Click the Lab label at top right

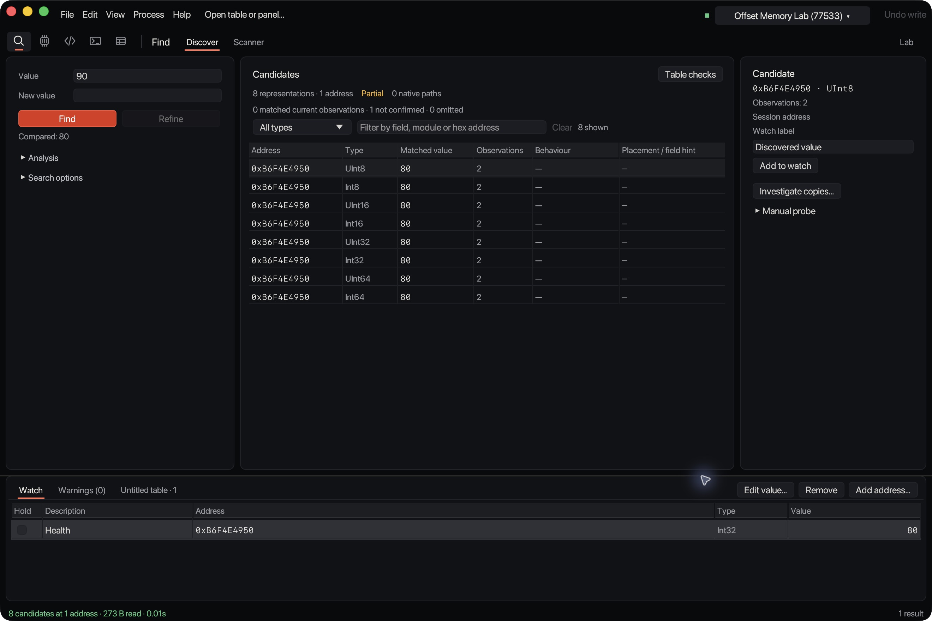click(906, 42)
